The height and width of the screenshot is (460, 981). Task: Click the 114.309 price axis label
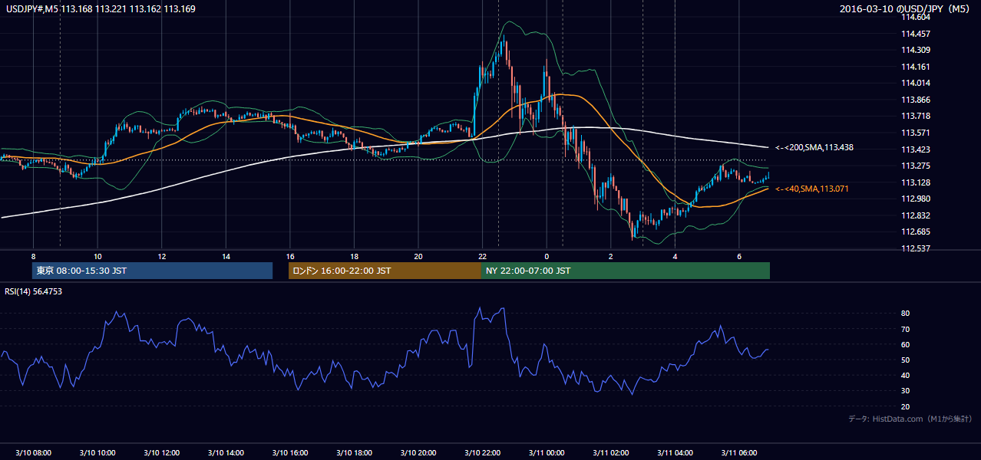pyautogui.click(x=917, y=50)
